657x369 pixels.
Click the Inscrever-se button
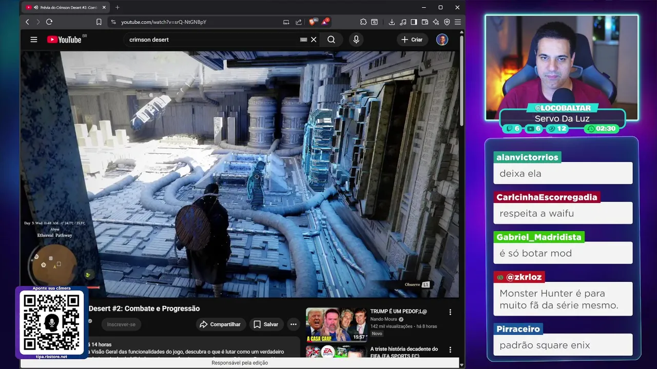tap(121, 324)
